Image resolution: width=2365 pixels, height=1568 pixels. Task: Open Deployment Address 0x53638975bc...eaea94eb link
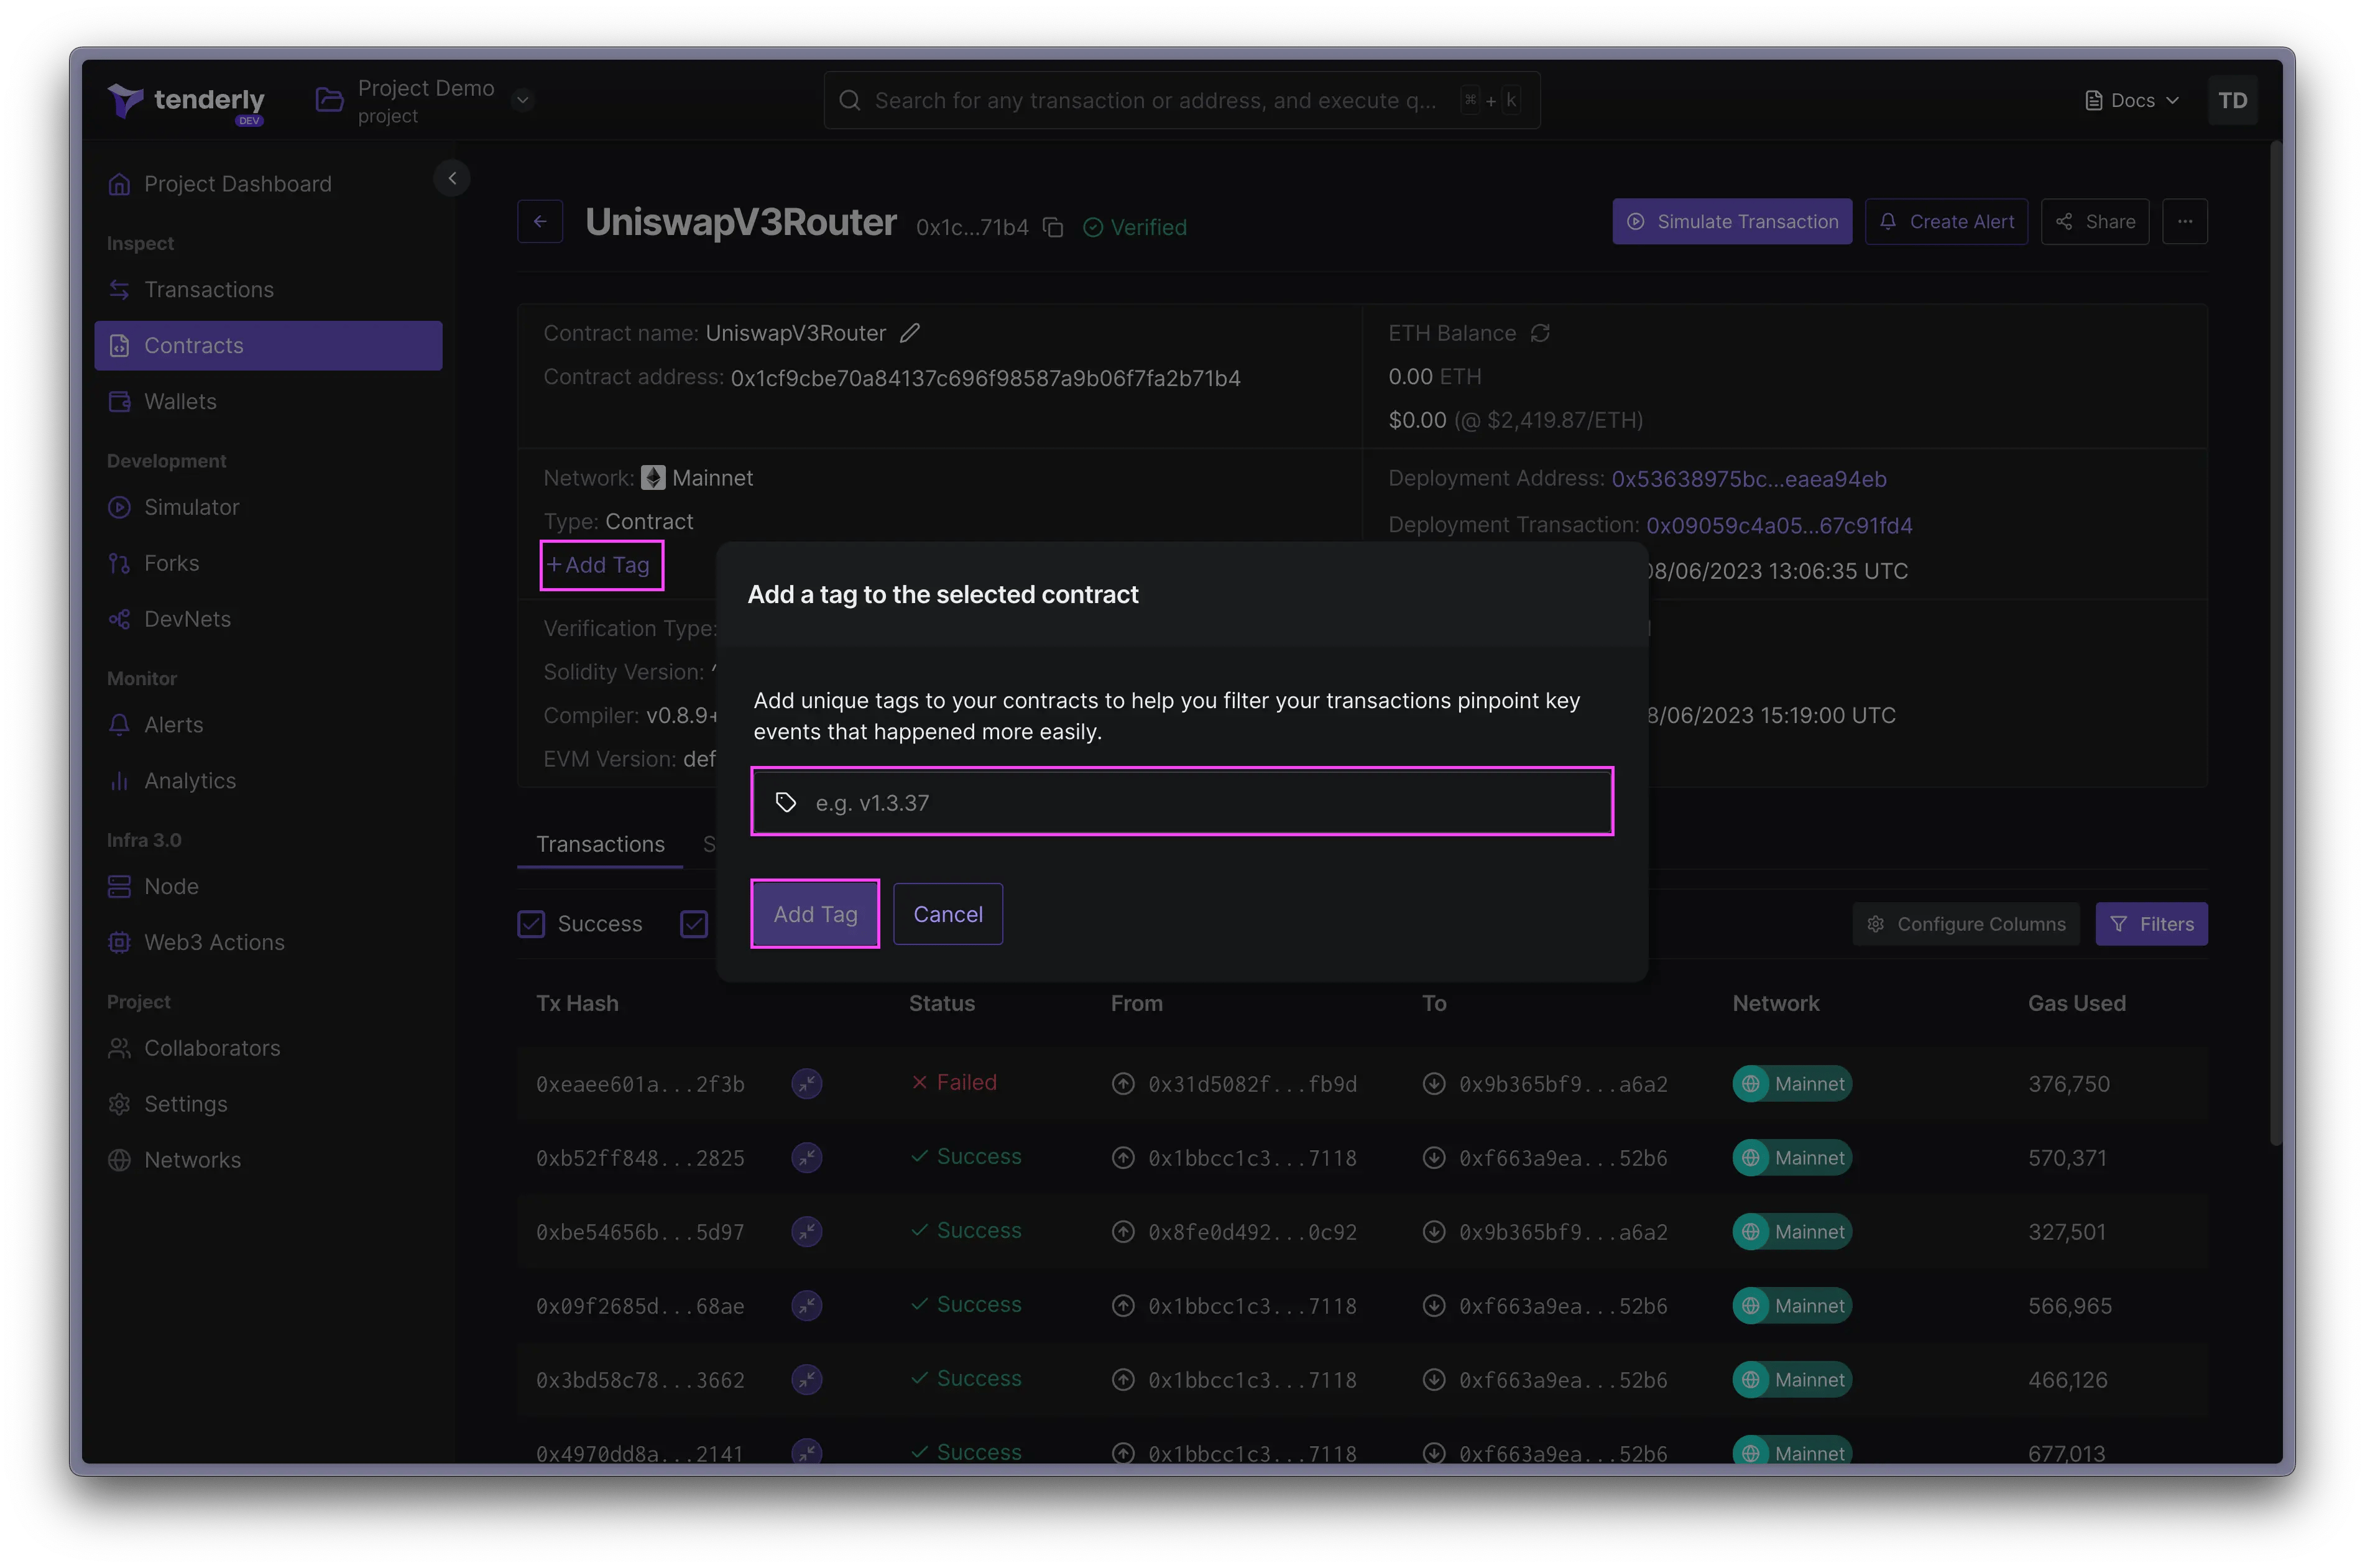click(1749, 479)
